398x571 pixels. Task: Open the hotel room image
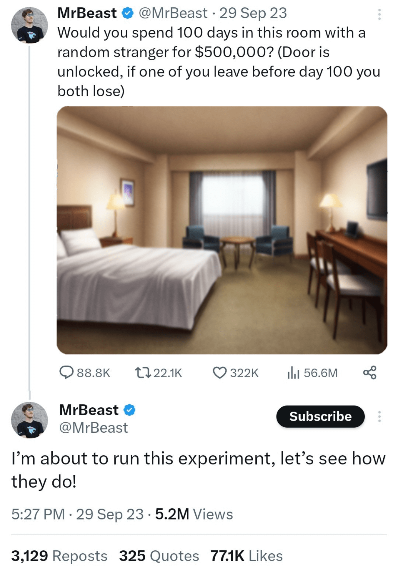click(x=222, y=230)
